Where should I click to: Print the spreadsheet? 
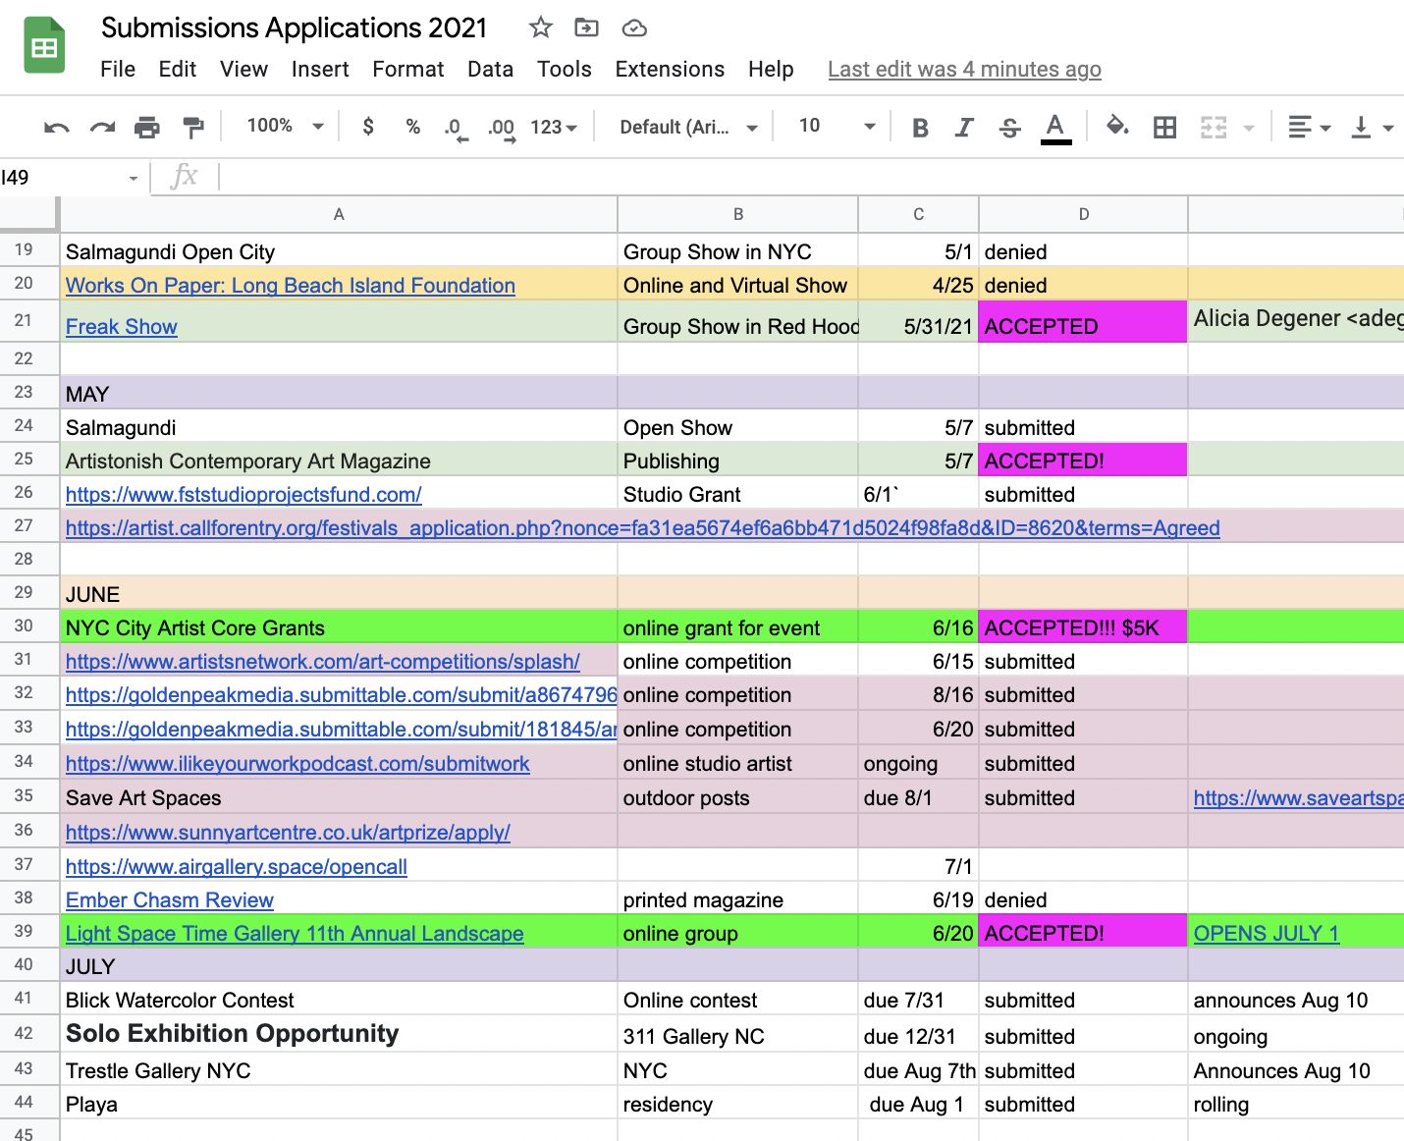pyautogui.click(x=147, y=127)
